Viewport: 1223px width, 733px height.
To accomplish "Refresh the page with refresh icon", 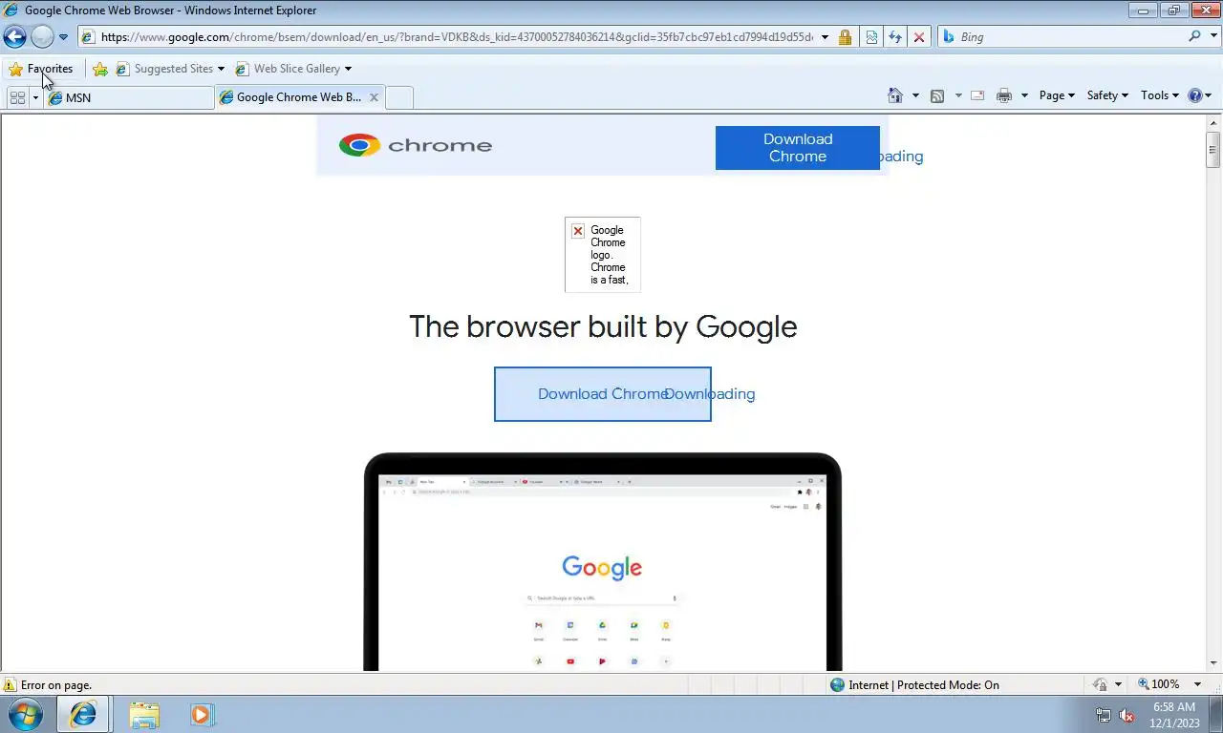I will pyautogui.click(x=895, y=37).
